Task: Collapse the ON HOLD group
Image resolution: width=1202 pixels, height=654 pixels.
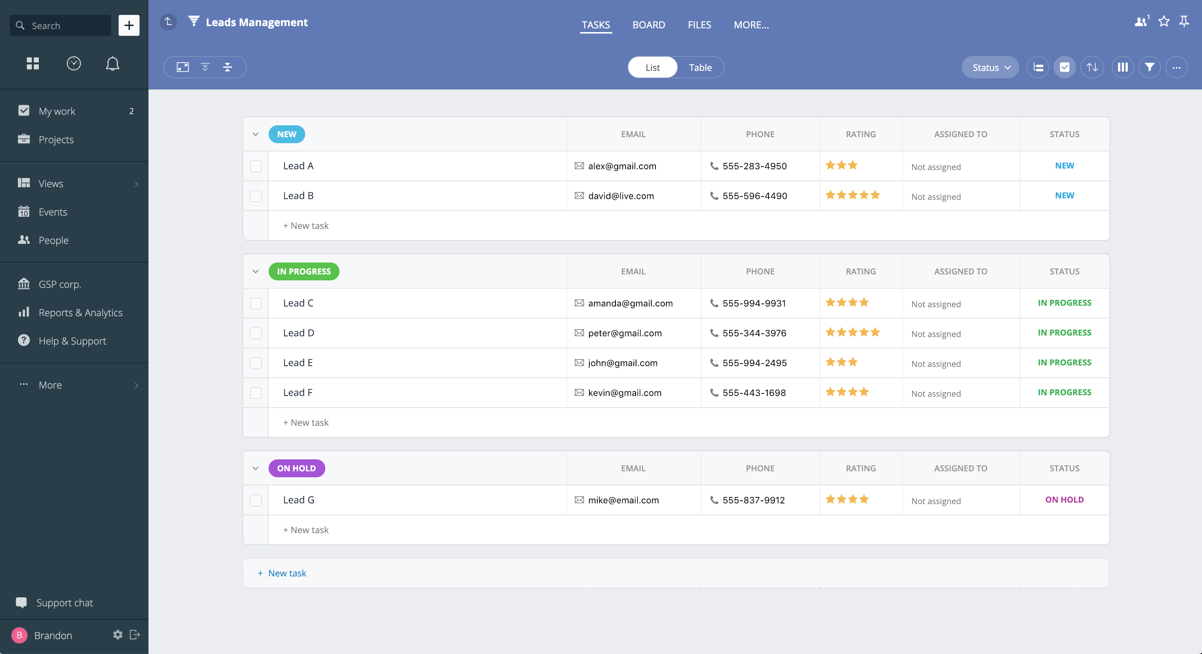Action: [x=255, y=468]
